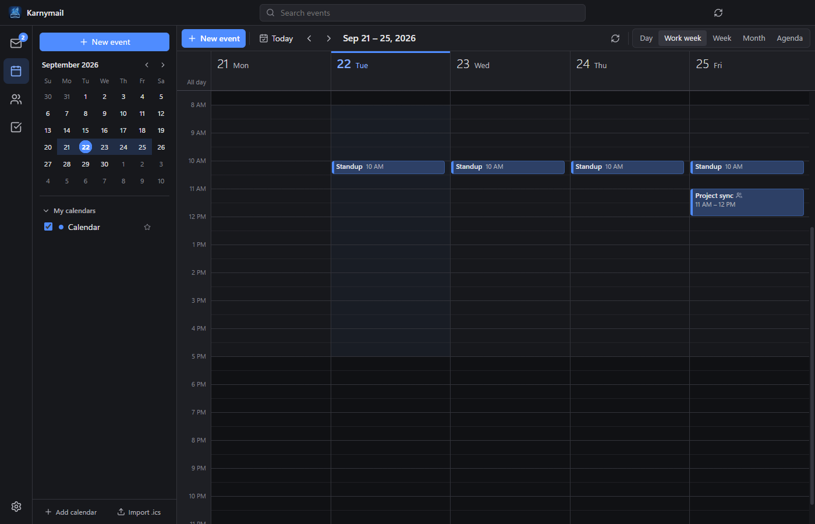Go to previous week in toolbar
The width and height of the screenshot is (815, 524).
pyautogui.click(x=309, y=38)
